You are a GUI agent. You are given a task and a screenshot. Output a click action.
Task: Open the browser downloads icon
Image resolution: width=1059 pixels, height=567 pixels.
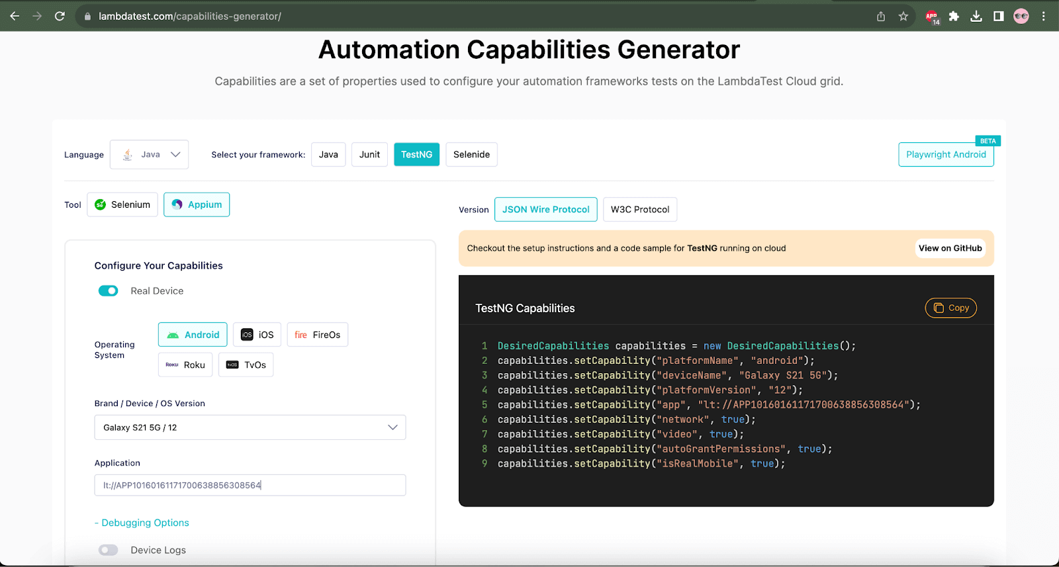[x=976, y=17]
